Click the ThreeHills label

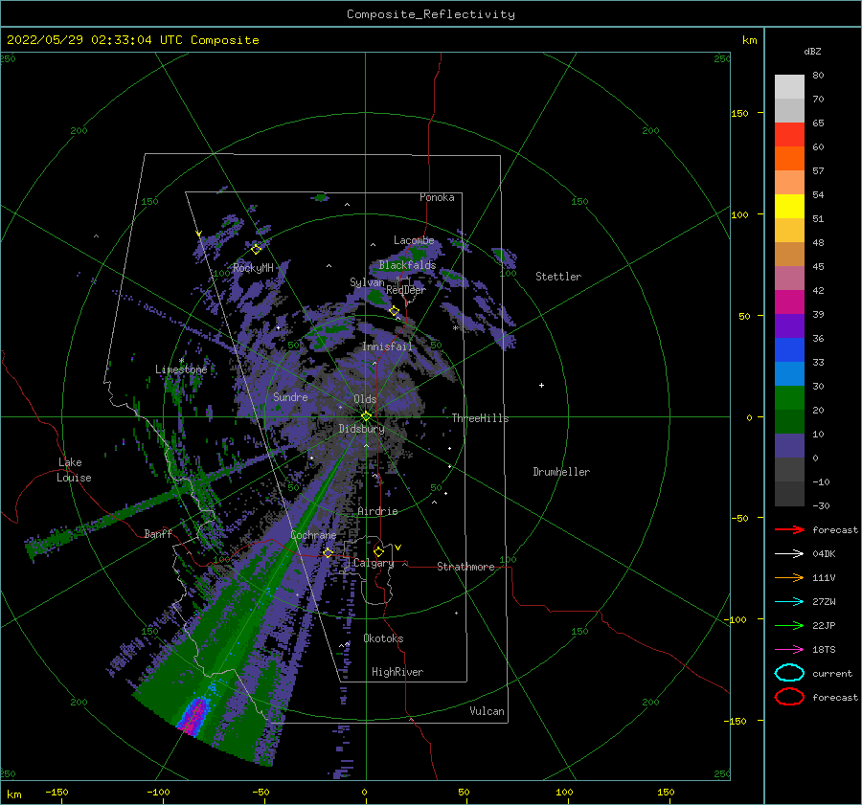tap(481, 418)
